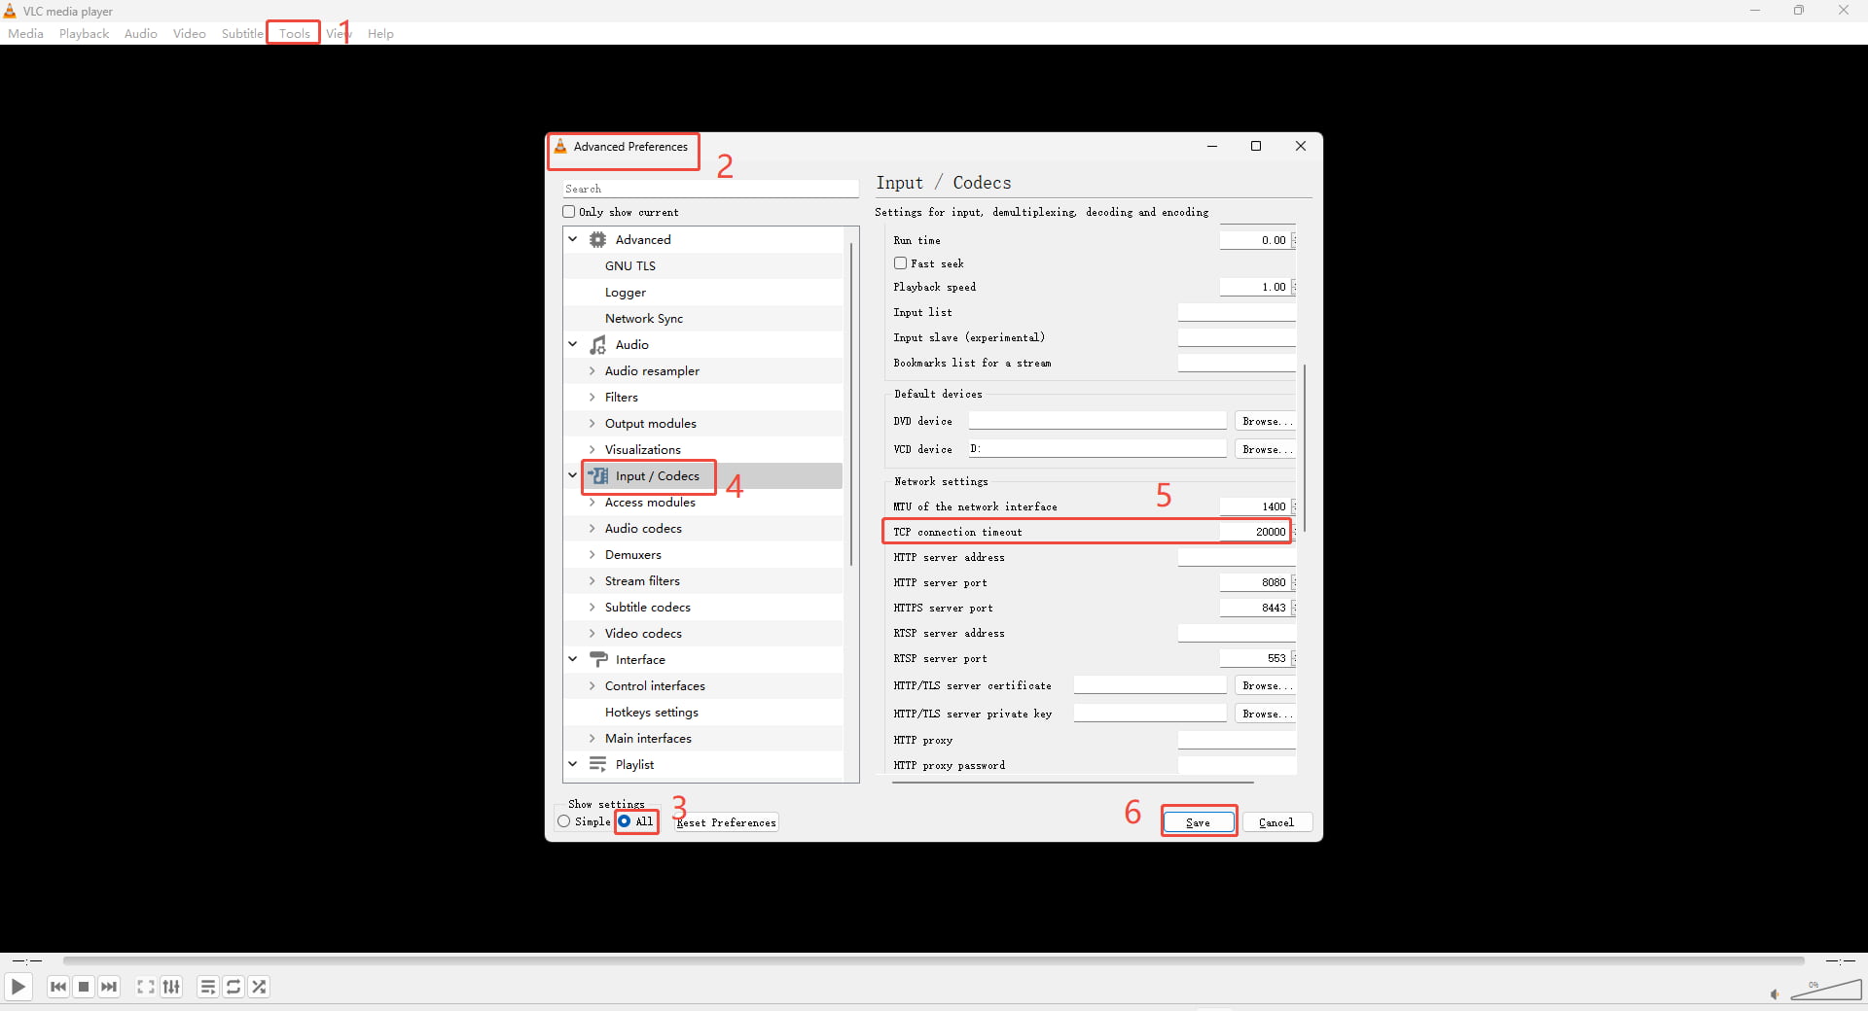Select Simple settings radio button
Screen dimensions: 1868x1011
564,821
